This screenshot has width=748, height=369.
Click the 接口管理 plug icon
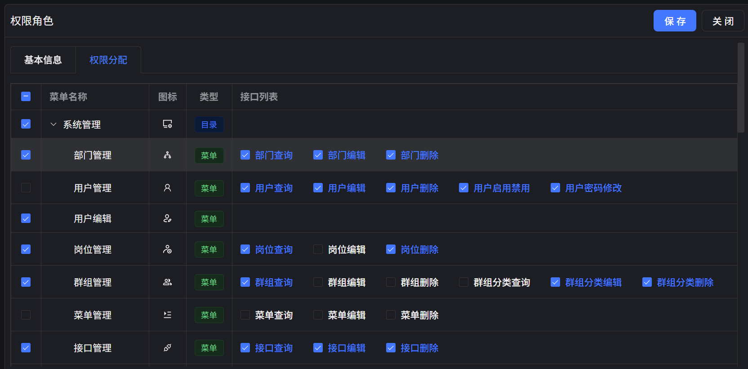[x=167, y=348]
